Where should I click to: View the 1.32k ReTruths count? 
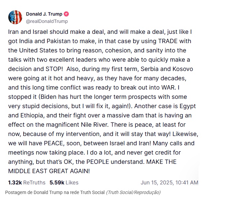(15, 183)
